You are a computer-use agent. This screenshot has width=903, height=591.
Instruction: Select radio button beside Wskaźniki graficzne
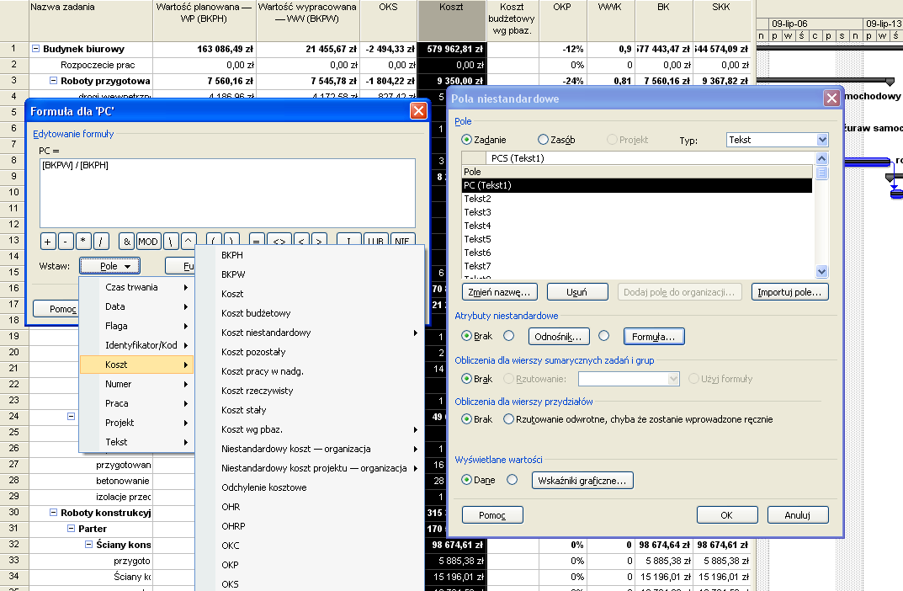tap(512, 479)
